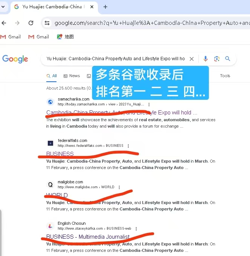Select the All results tab
Viewport: 250px width, 256px height.
click(52, 76)
